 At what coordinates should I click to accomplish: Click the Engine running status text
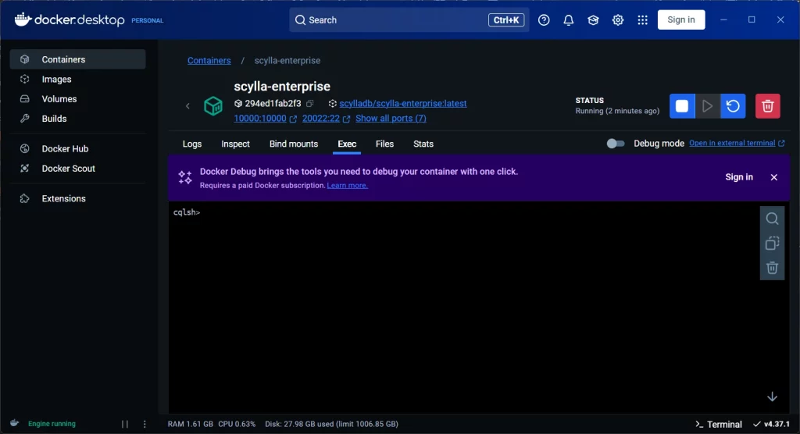(52, 424)
